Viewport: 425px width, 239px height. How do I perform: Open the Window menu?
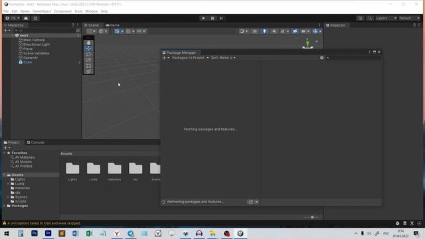pyautogui.click(x=92, y=11)
